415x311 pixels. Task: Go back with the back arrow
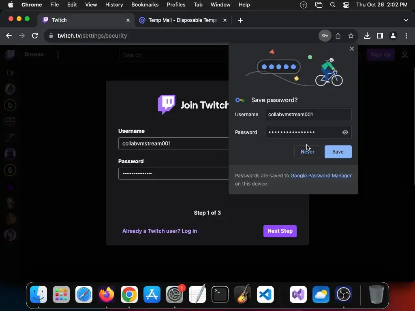click(x=9, y=36)
